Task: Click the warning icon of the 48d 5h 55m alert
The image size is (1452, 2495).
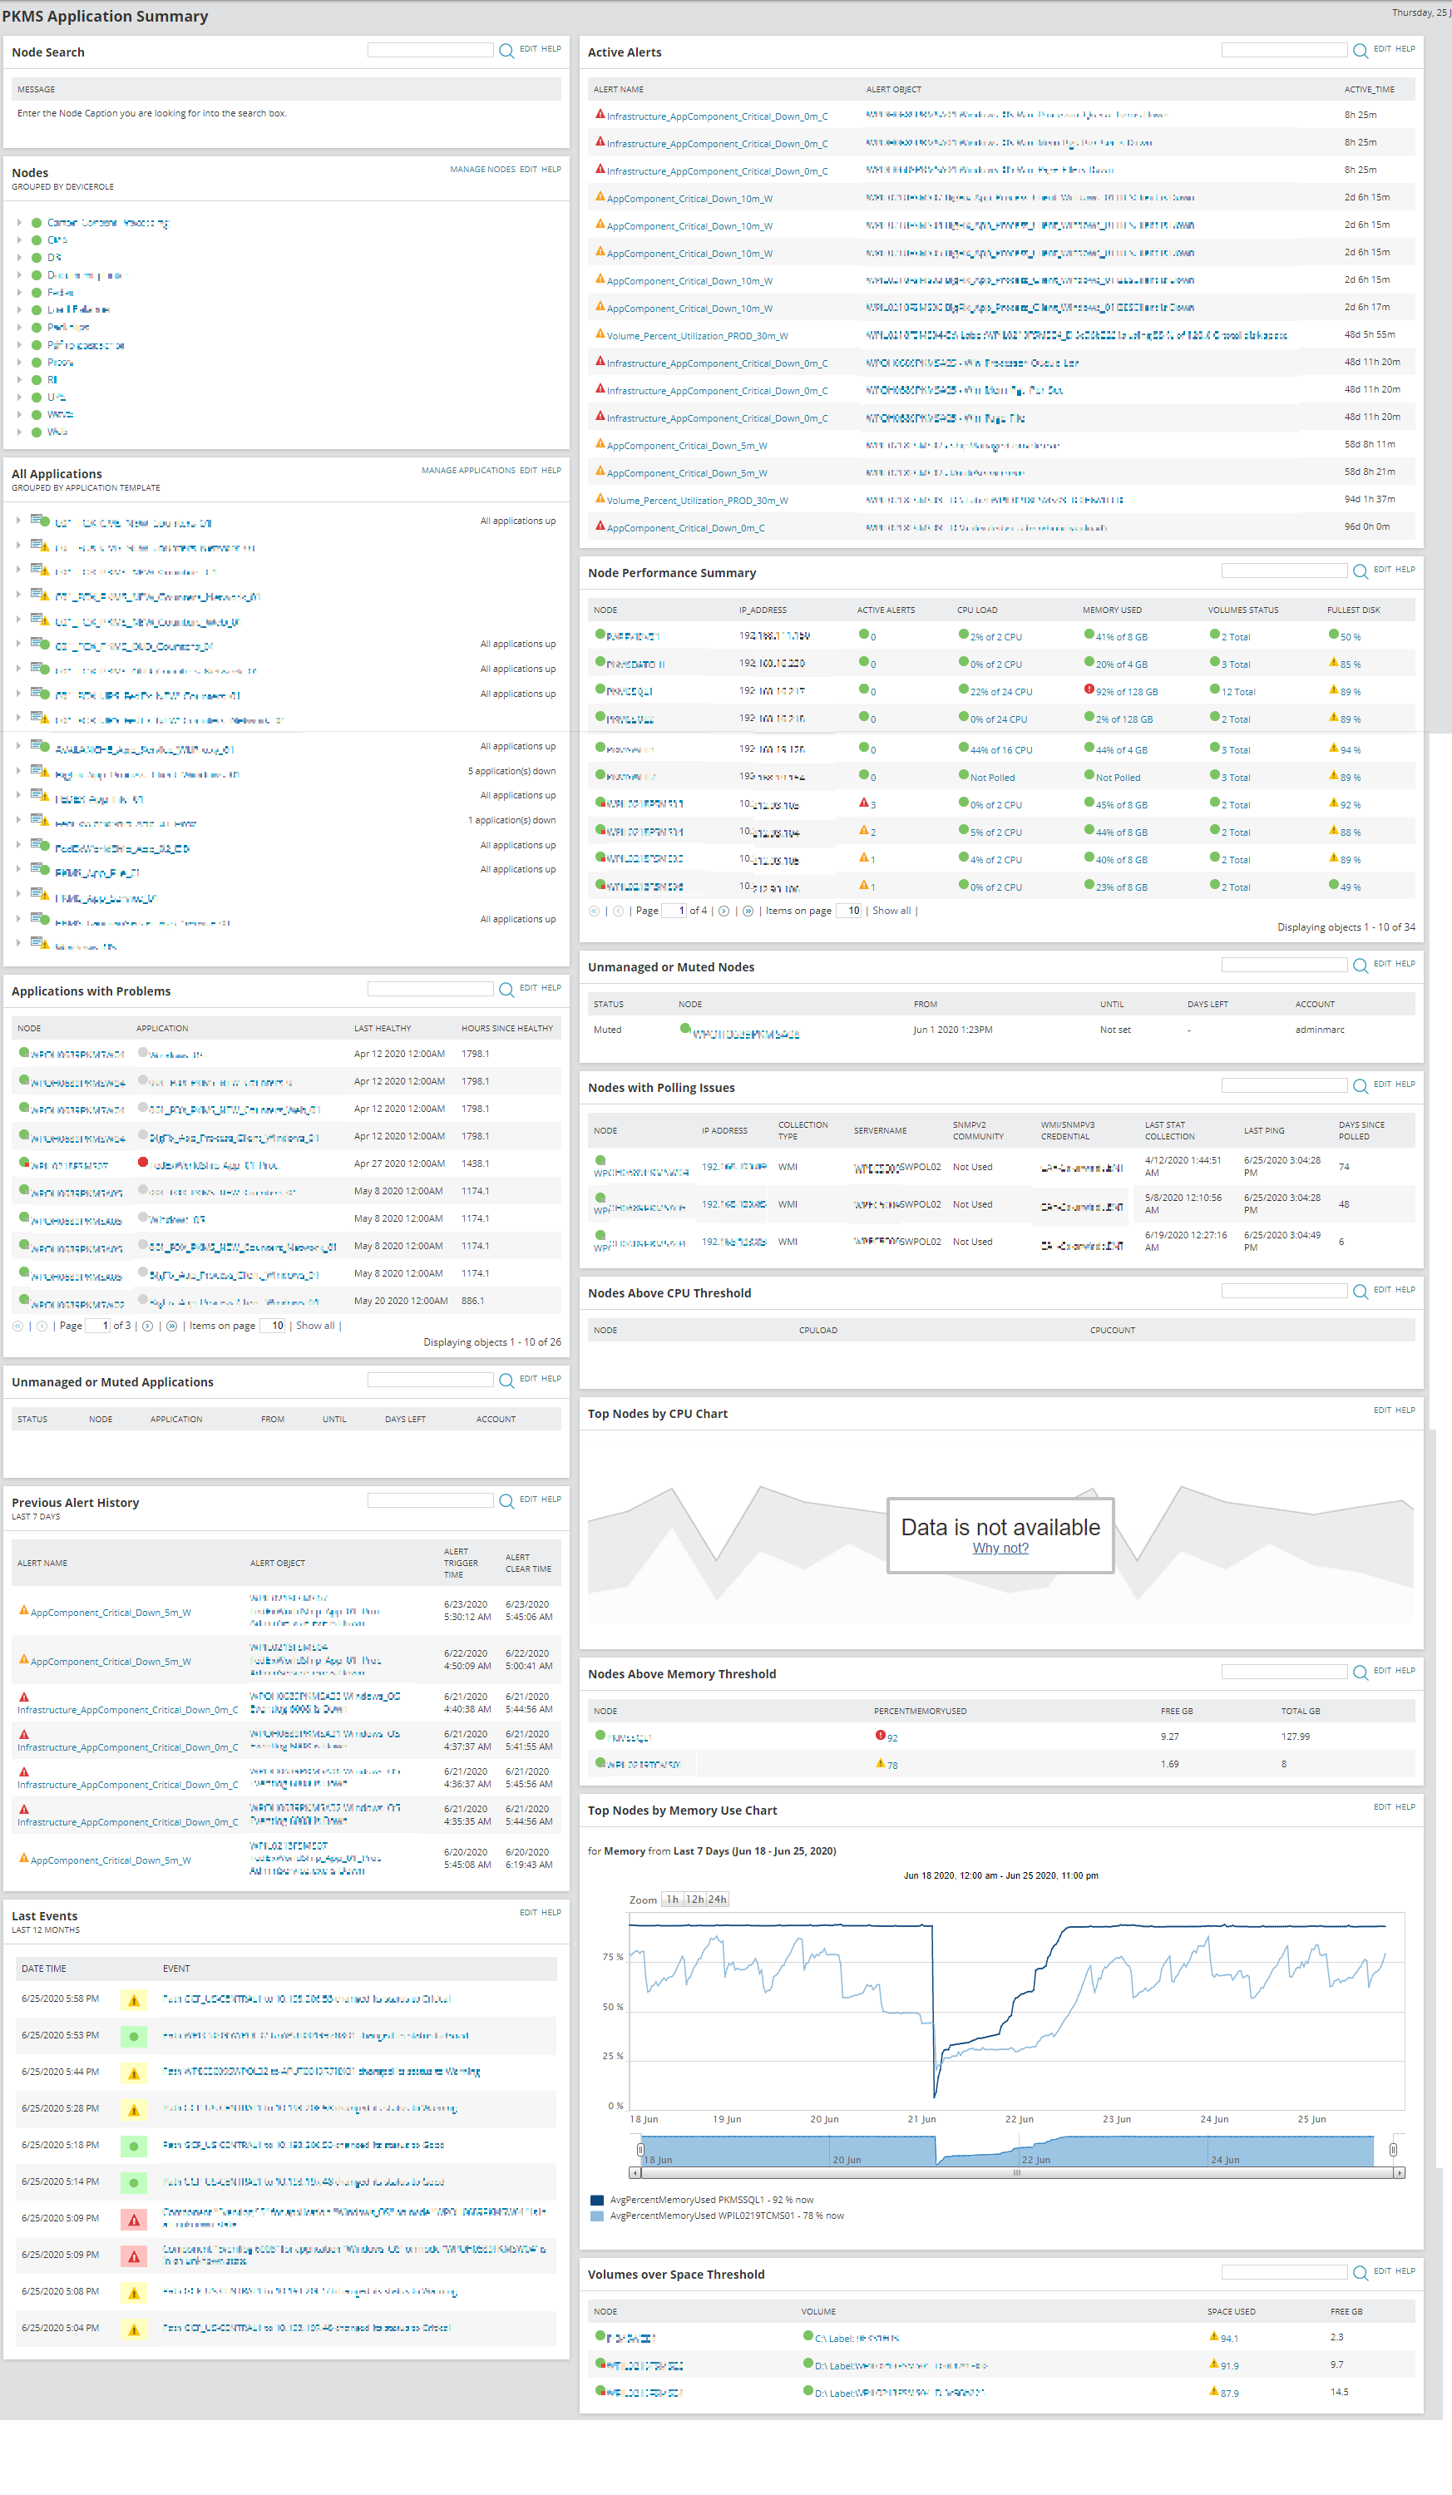Action: coord(600,334)
